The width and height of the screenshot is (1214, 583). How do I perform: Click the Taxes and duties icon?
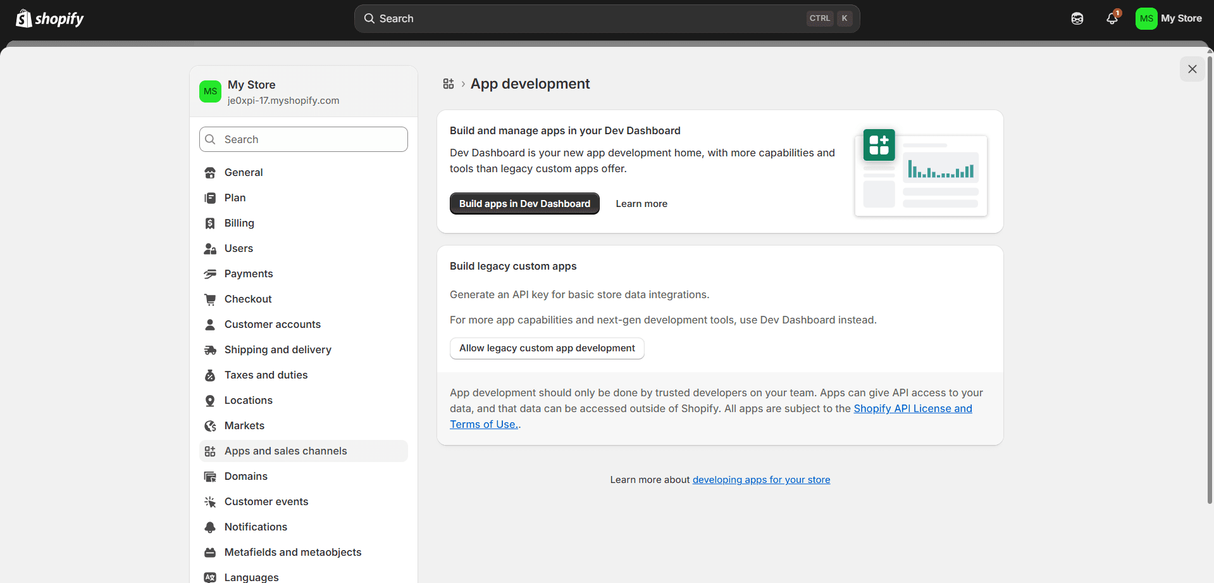pyautogui.click(x=210, y=375)
